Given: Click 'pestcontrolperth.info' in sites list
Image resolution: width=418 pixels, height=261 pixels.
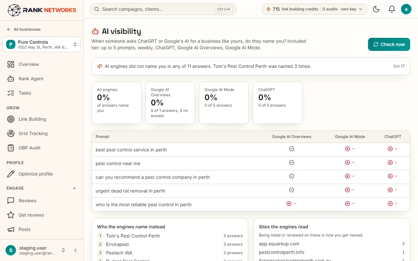Looking at the screenshot, I should tap(281, 252).
